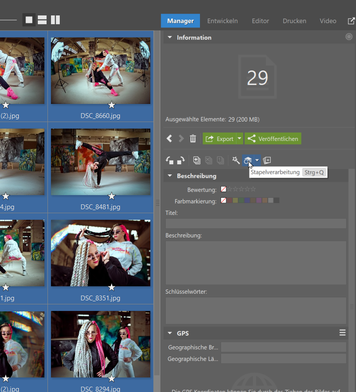356x392 pixels.
Task: Click the trash icon to delete selection
Action: point(193,139)
